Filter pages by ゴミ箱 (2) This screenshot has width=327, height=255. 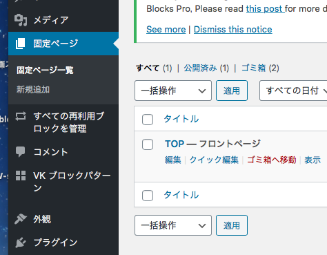pyautogui.click(x=260, y=68)
